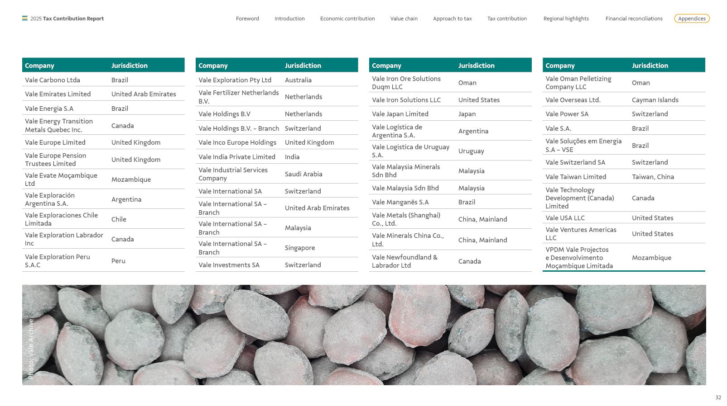Click 'Vale Exploration Peru S.A.C'

tap(58, 261)
